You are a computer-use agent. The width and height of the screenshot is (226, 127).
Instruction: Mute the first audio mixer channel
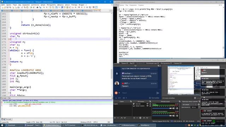174,108
